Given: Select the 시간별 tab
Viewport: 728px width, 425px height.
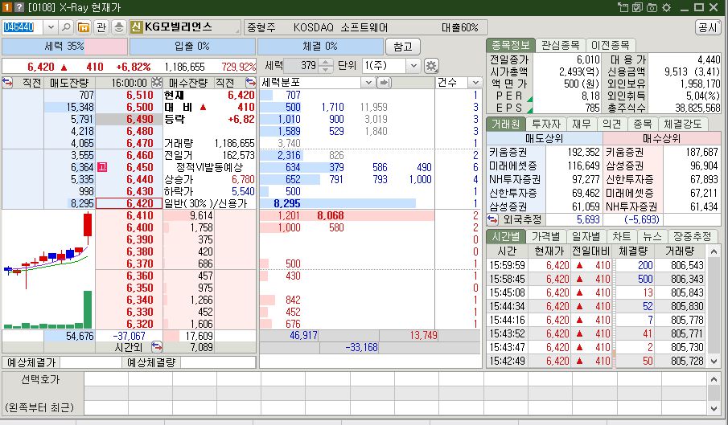Looking at the screenshot, I should [506, 236].
